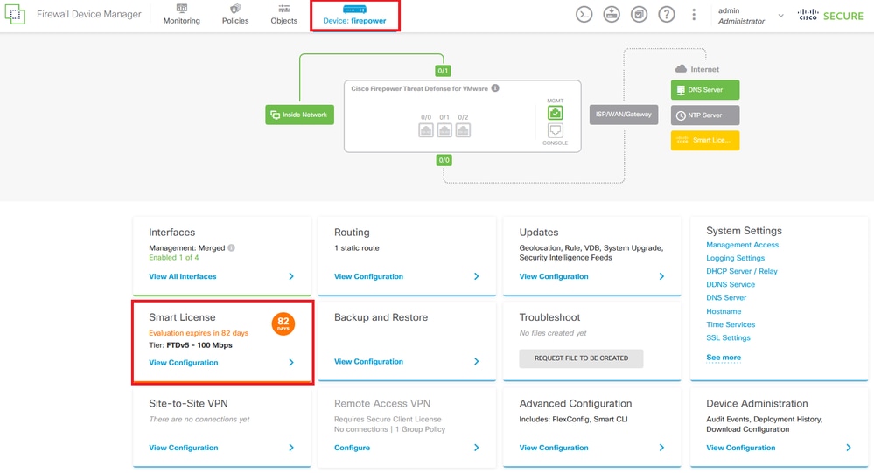Image resolution: width=874 pixels, height=473 pixels.
Task: Select the 0/2 interface port icon
Action: click(x=463, y=130)
